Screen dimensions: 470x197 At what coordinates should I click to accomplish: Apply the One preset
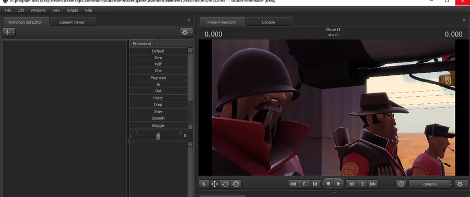158,71
